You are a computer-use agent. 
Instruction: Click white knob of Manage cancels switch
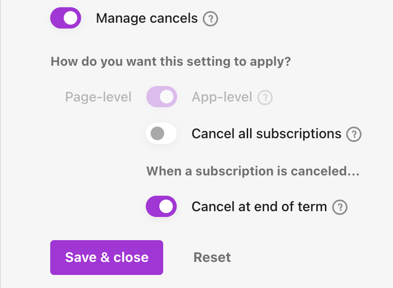click(x=70, y=18)
